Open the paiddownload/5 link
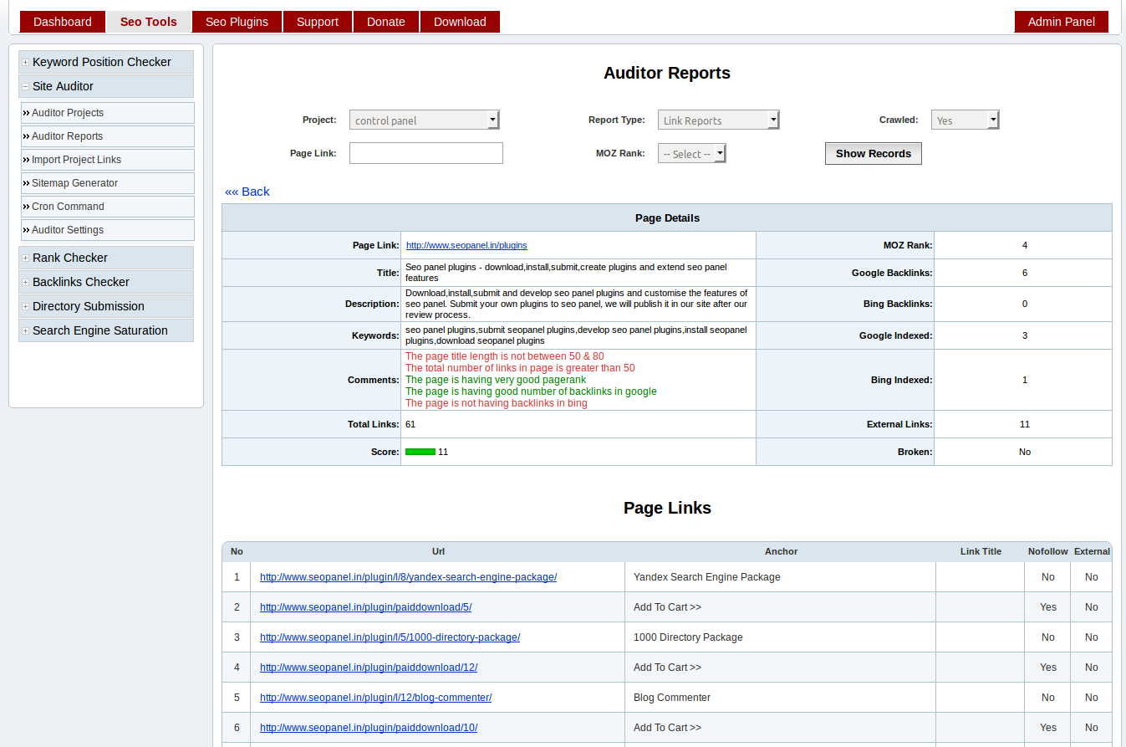Viewport: 1126px width, 747px height. point(365,607)
